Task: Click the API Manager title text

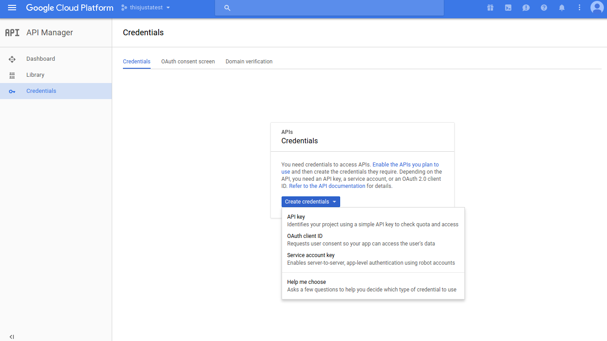Action: click(x=50, y=33)
